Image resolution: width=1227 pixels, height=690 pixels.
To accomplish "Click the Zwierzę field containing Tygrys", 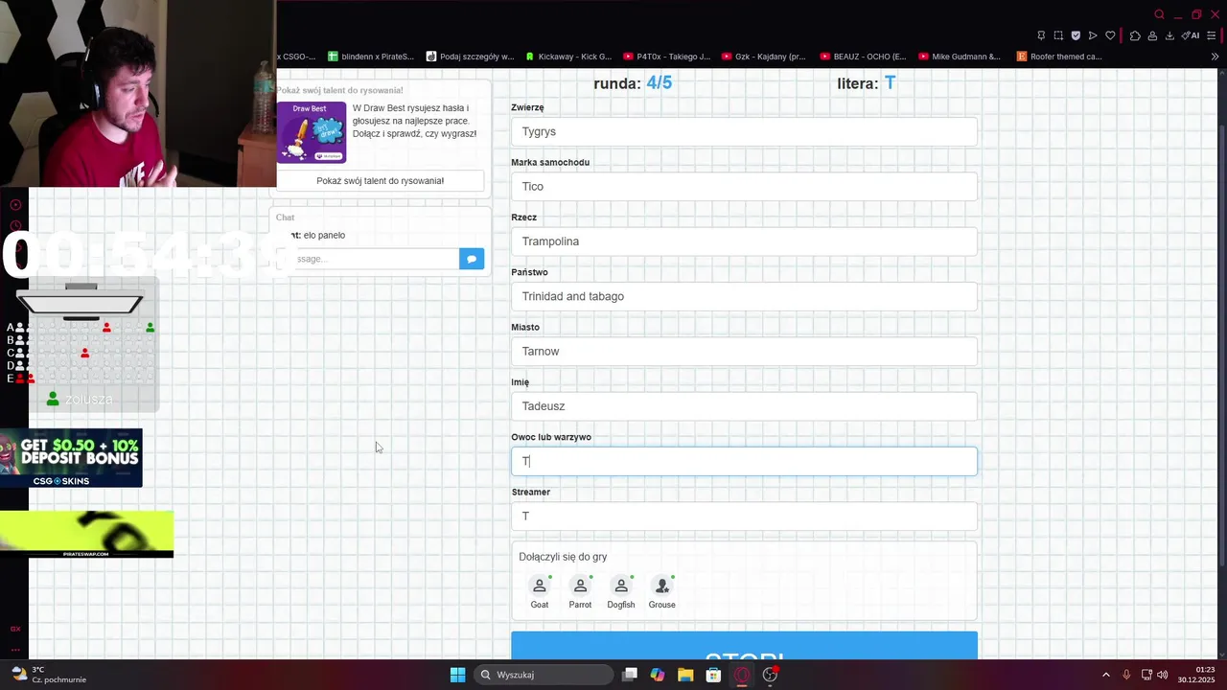I will click(744, 131).
